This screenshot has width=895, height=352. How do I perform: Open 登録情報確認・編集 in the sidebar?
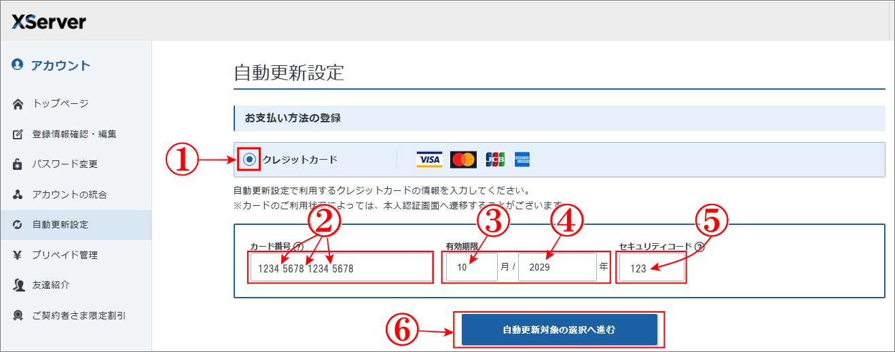tap(75, 134)
